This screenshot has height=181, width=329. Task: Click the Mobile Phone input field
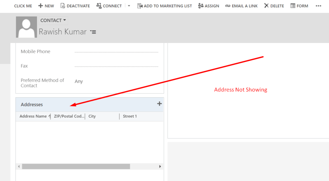click(x=116, y=51)
